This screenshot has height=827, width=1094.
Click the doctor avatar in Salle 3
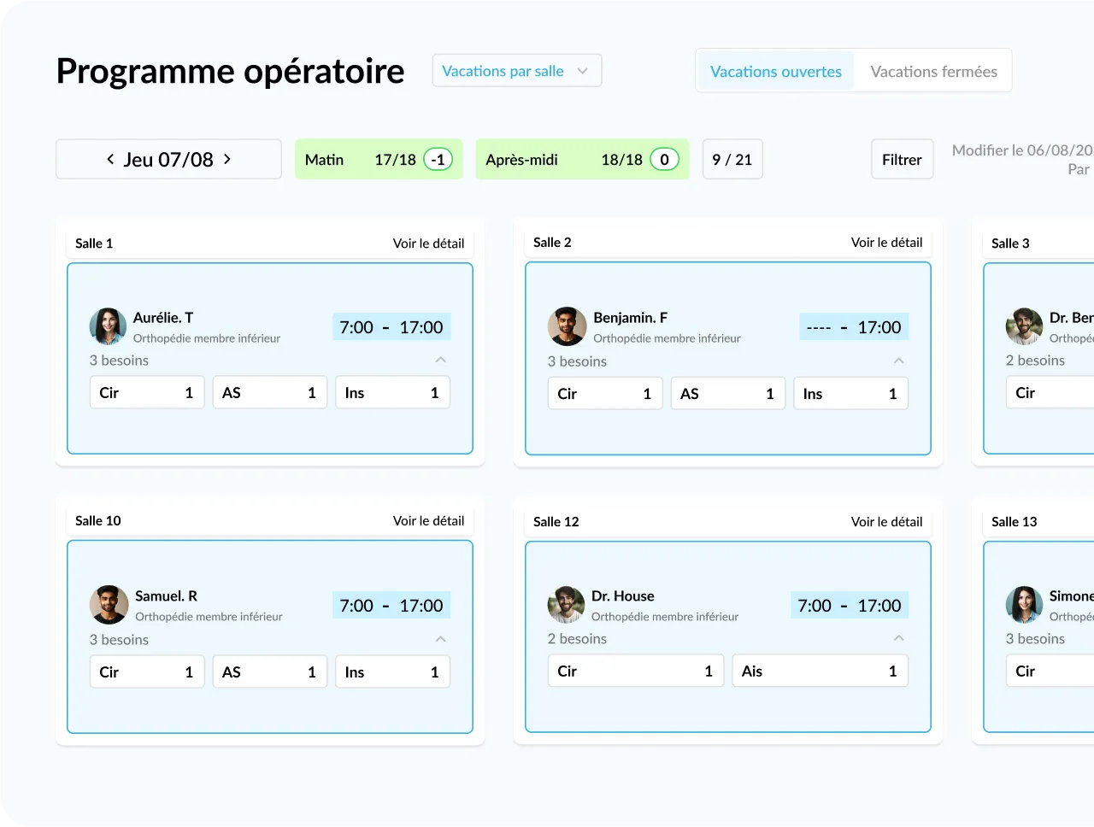point(1024,326)
